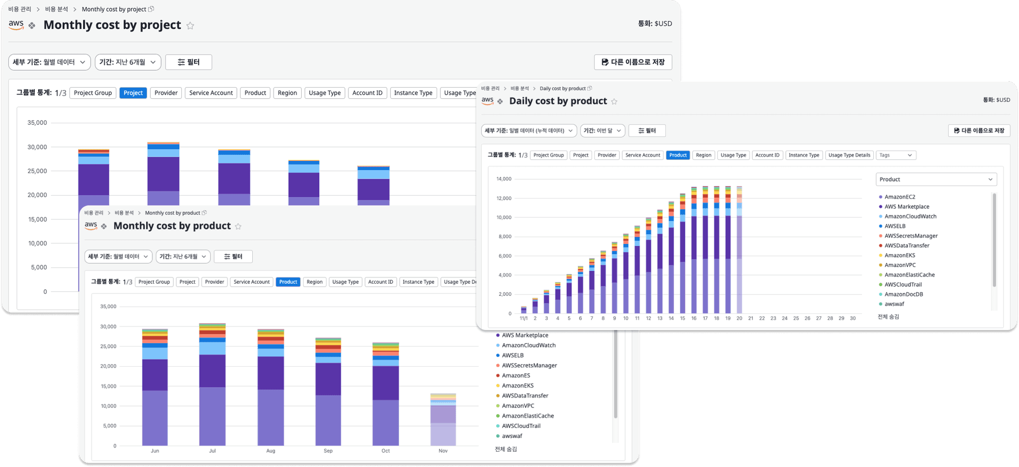The image size is (1019, 467).
Task: Click the Nov bar in Monthly cost by product chart
Action: click(x=443, y=420)
